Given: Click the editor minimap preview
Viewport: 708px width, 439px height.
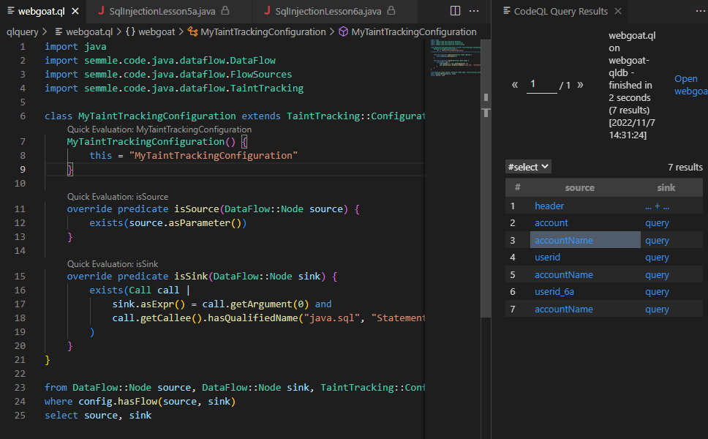Looking at the screenshot, I should 455,58.
